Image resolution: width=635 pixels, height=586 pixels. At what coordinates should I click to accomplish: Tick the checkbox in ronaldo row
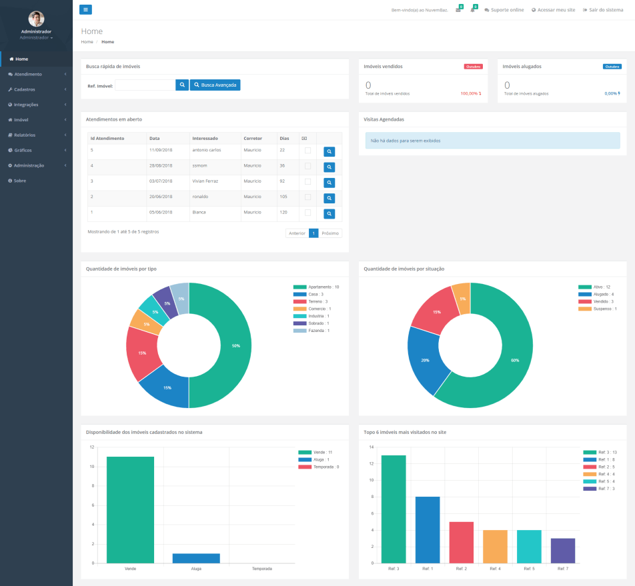pyautogui.click(x=307, y=197)
